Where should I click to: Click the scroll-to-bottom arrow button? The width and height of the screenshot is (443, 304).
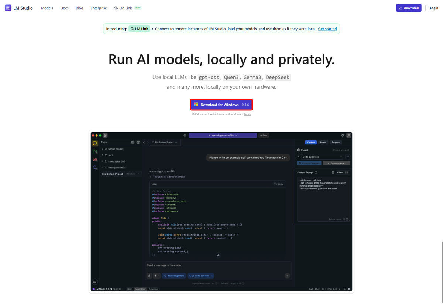pyautogui.click(x=218, y=255)
